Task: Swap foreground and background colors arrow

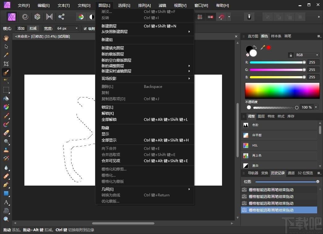Action: click(255, 47)
